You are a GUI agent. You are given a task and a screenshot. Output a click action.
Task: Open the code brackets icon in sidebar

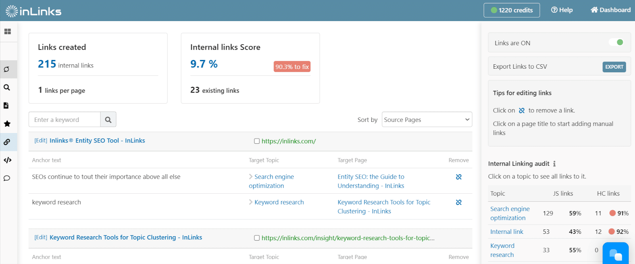click(7, 160)
